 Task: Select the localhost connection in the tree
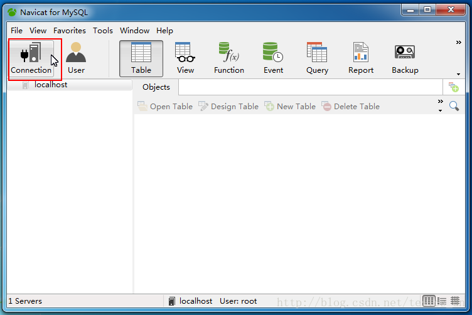pyautogui.click(x=70, y=85)
